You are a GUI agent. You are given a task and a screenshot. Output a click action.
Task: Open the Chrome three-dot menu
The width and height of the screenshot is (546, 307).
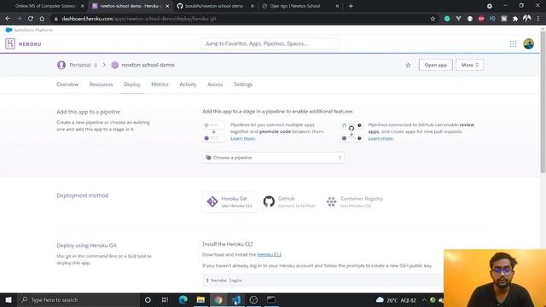click(x=538, y=19)
